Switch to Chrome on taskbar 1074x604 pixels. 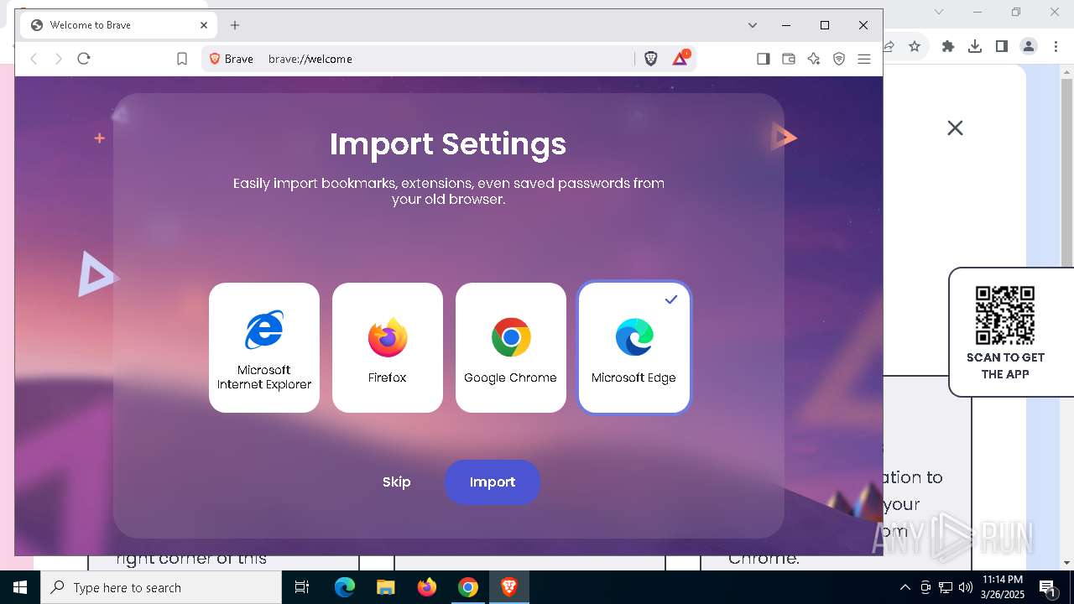pyautogui.click(x=468, y=587)
